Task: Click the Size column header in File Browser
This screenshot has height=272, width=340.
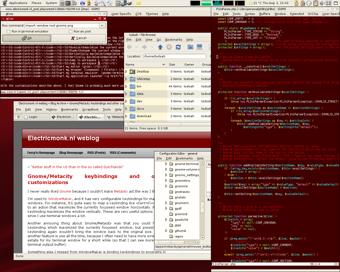Action: tap(175, 65)
